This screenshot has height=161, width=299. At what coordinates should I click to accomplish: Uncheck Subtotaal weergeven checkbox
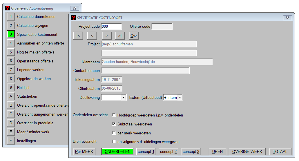tap(114, 124)
